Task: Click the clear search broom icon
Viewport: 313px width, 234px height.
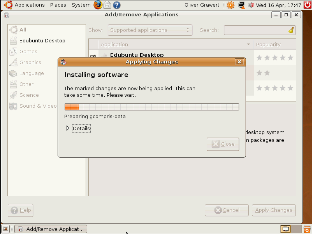Action: click(x=291, y=30)
